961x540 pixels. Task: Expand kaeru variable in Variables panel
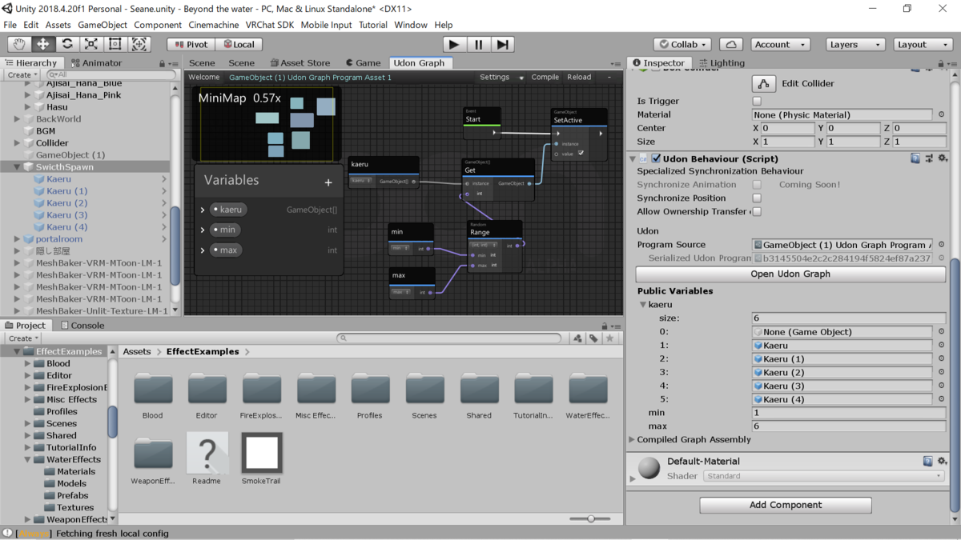pyautogui.click(x=203, y=210)
